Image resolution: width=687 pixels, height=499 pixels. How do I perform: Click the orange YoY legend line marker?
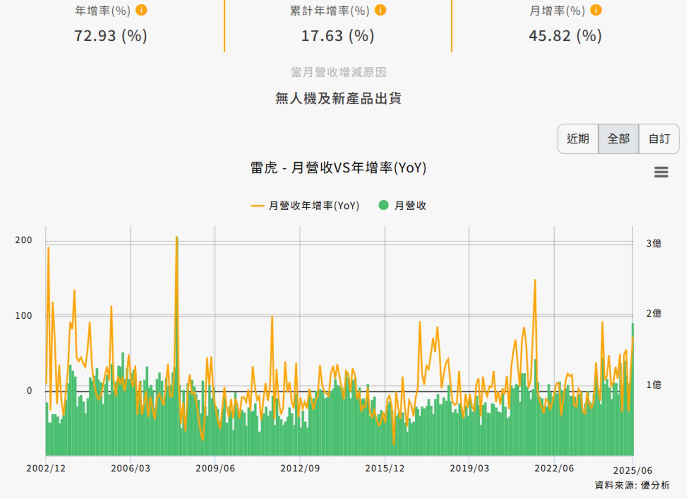258,206
